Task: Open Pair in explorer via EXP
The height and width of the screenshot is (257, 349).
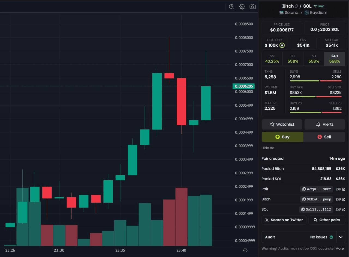Action: pos(340,189)
